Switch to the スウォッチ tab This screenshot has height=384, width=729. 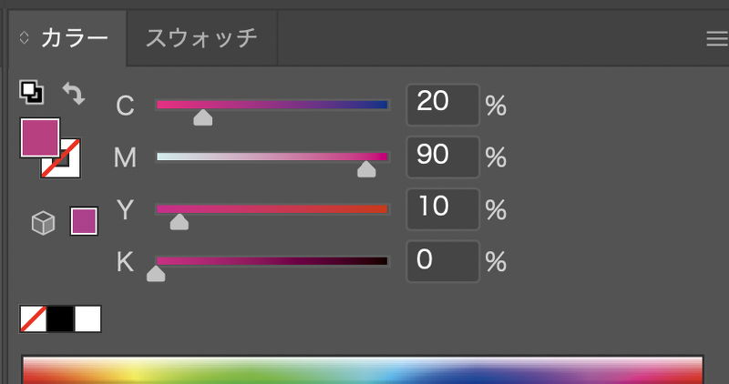201,38
